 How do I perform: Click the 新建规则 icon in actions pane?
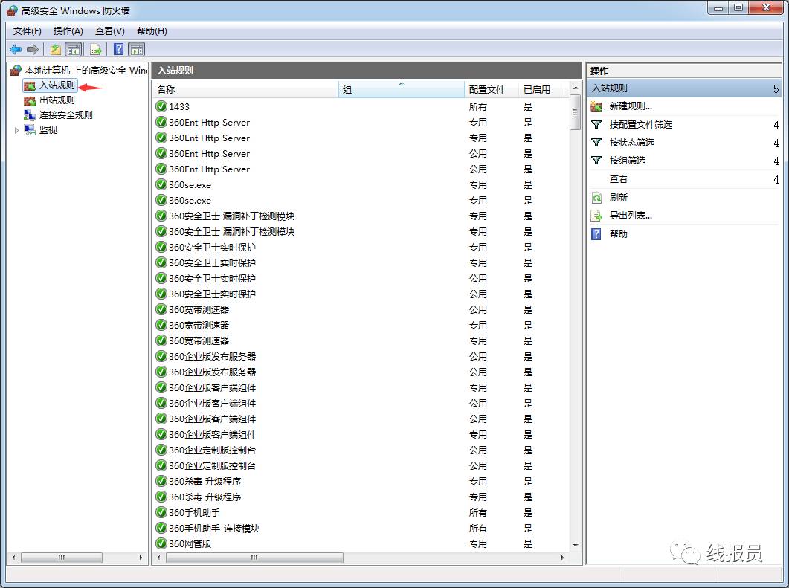click(596, 106)
